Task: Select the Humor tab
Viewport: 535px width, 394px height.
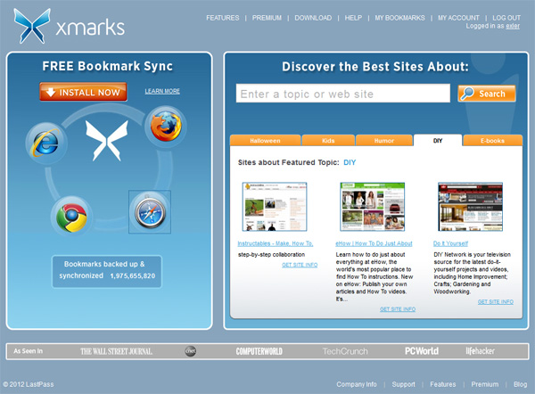Action: (x=383, y=141)
